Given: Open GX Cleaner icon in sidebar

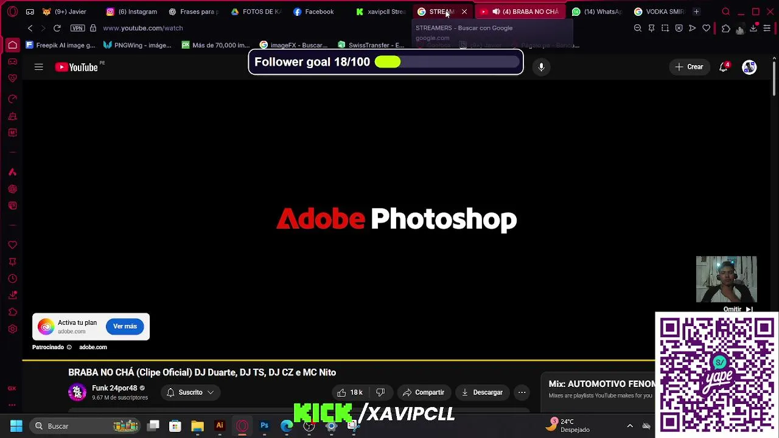Looking at the screenshot, I should (12, 116).
